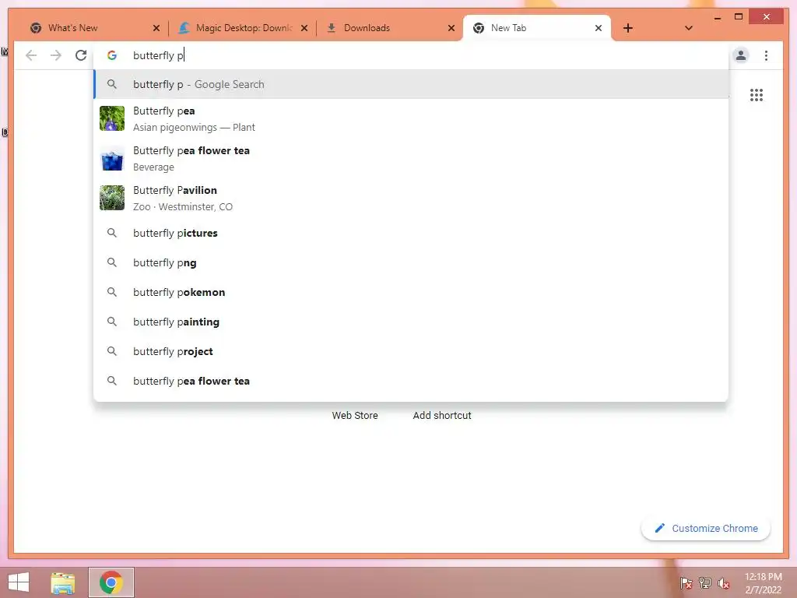Click the blue tea beverage thumbnail
Viewport: 797px width, 598px height.
coord(112,158)
